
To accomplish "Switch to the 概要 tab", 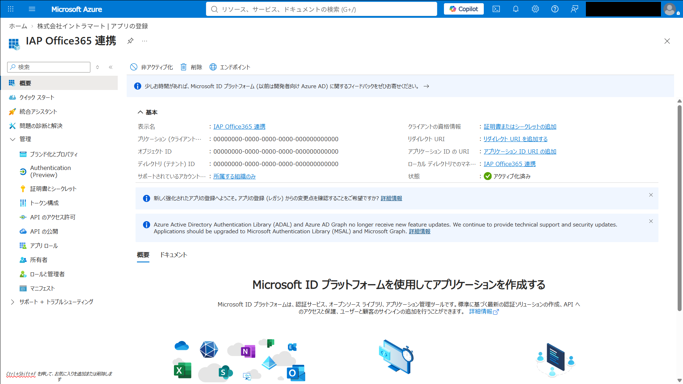I will pos(143,255).
